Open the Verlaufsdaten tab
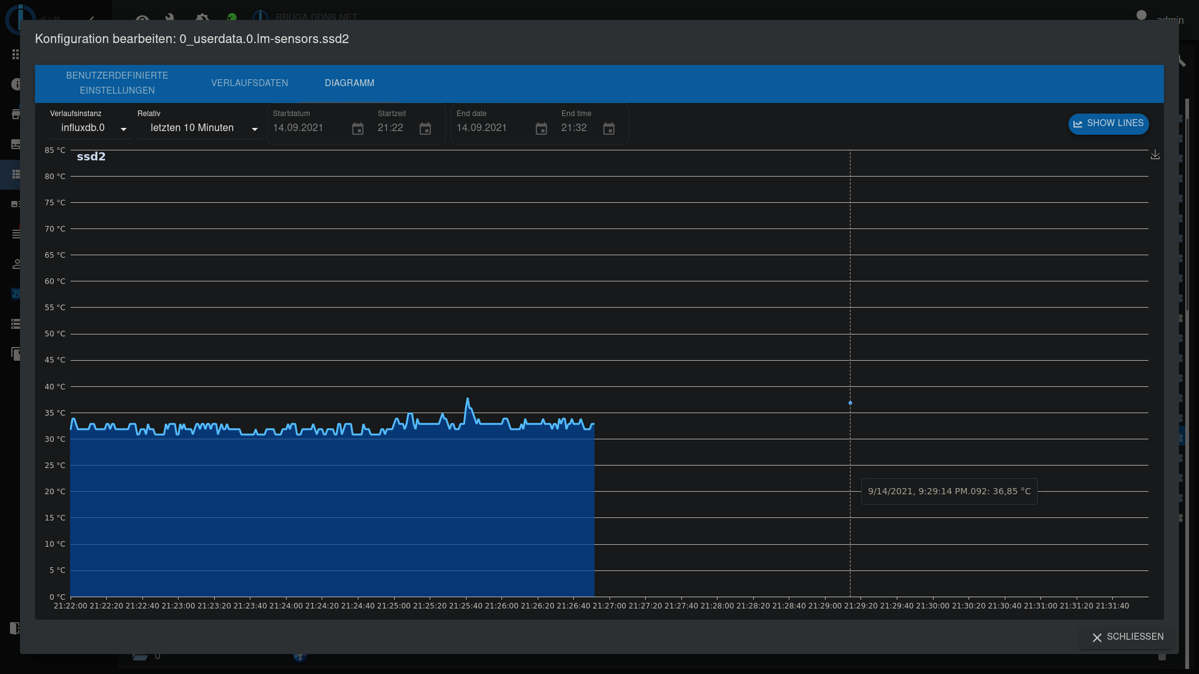Viewport: 1199px width, 674px height. 250,83
